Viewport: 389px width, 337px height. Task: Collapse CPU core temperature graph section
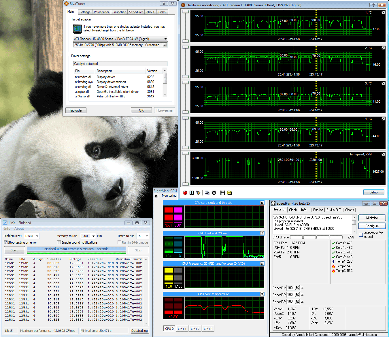(x=262, y=294)
